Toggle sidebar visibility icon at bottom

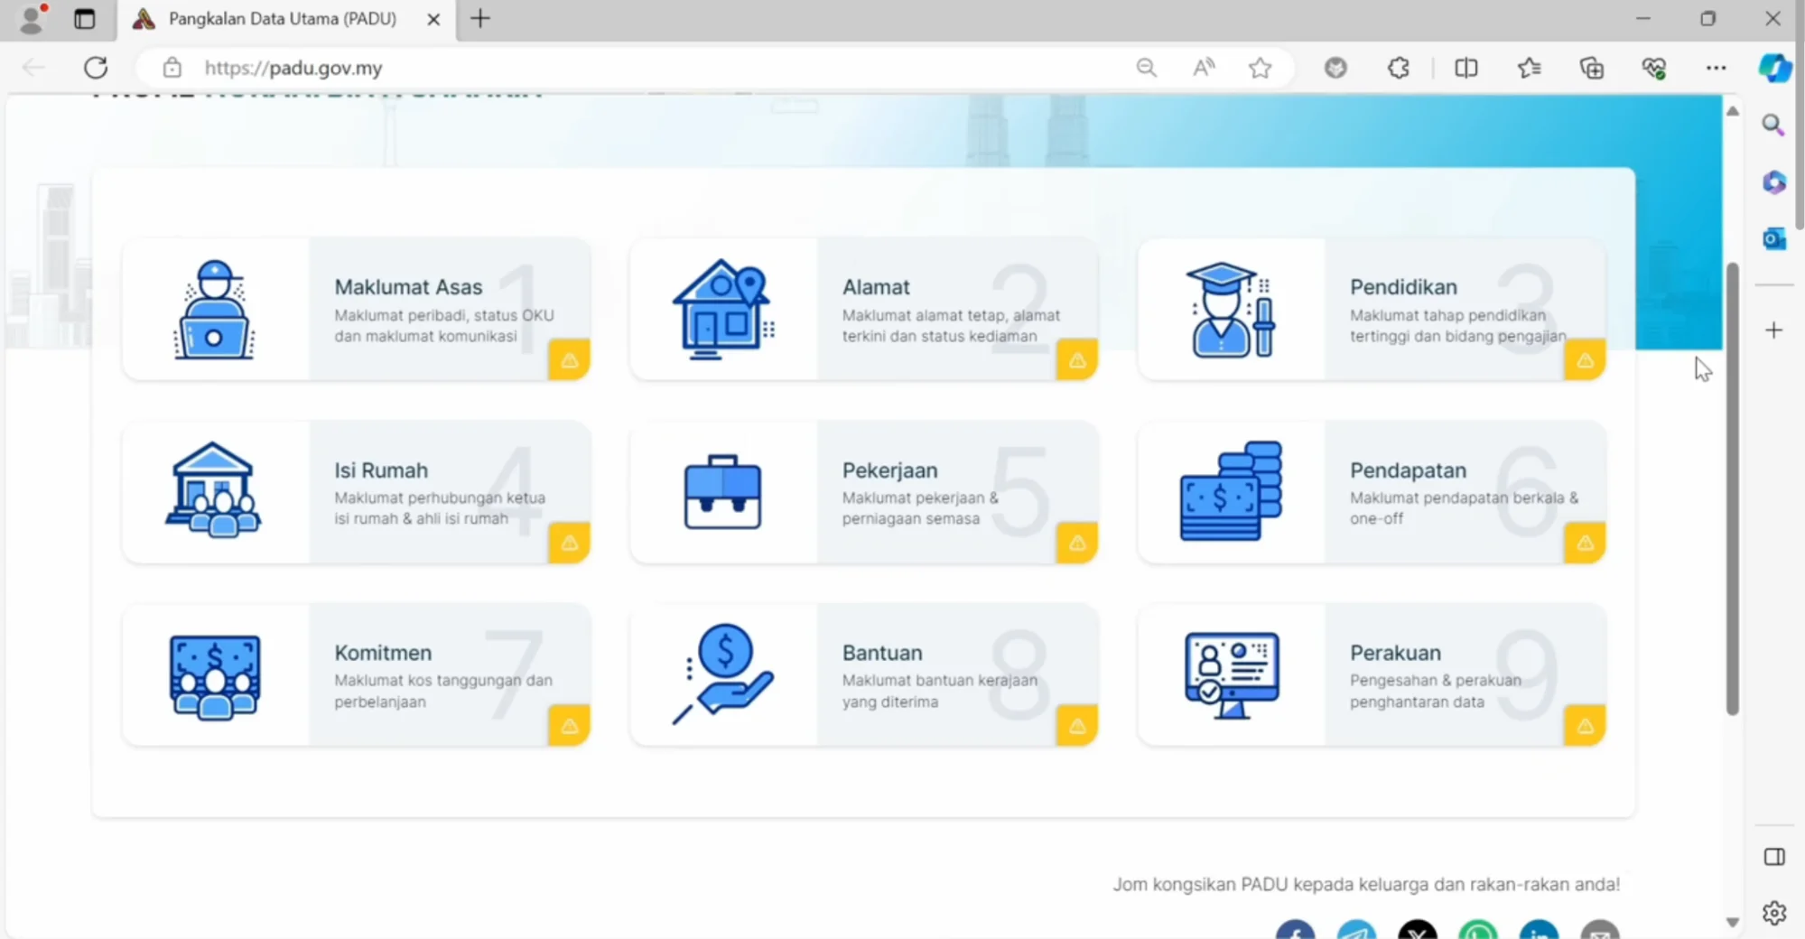(x=1773, y=857)
